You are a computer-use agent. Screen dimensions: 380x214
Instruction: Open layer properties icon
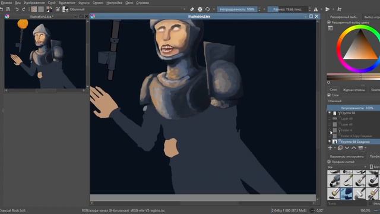360,148
